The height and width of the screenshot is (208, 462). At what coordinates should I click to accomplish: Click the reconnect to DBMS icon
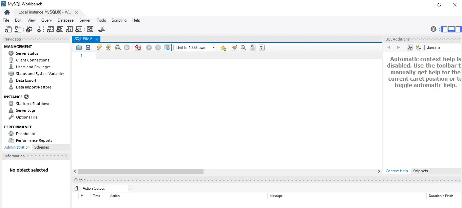pyautogui.click(x=101, y=29)
